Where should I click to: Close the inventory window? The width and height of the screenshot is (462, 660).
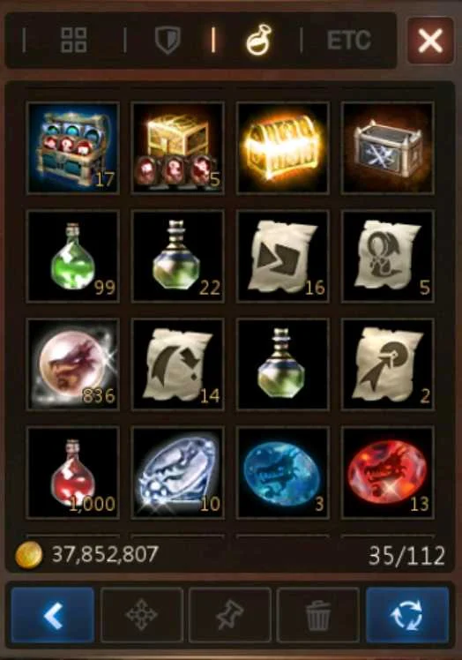pyautogui.click(x=430, y=41)
